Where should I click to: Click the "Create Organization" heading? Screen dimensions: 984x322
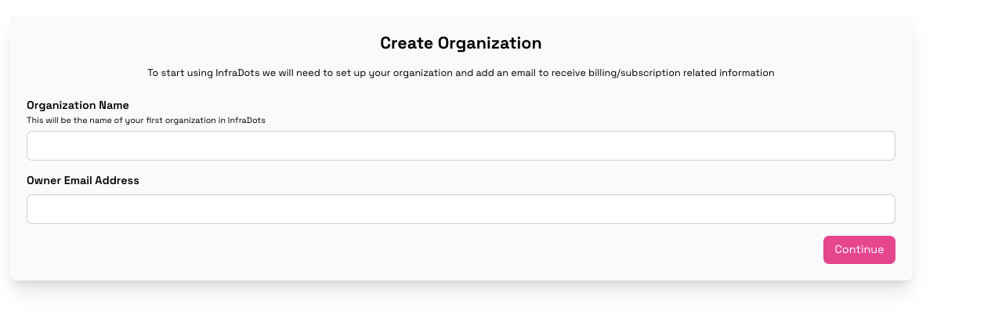pos(461,43)
